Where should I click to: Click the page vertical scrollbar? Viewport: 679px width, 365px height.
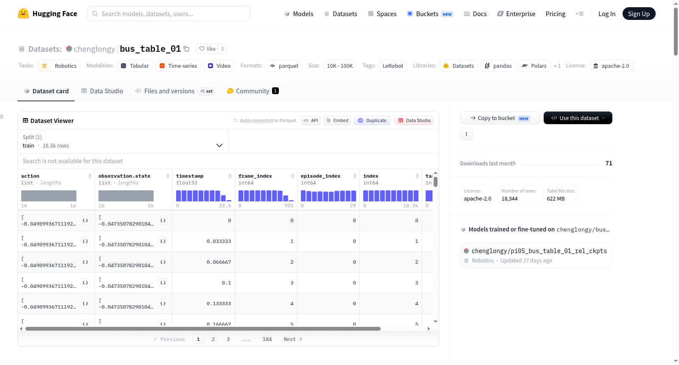[676, 31]
